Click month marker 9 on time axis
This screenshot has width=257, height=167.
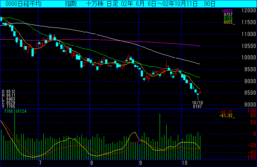pos(141,163)
